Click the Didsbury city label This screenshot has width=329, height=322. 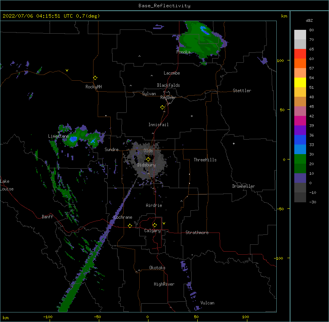pyautogui.click(x=147, y=165)
